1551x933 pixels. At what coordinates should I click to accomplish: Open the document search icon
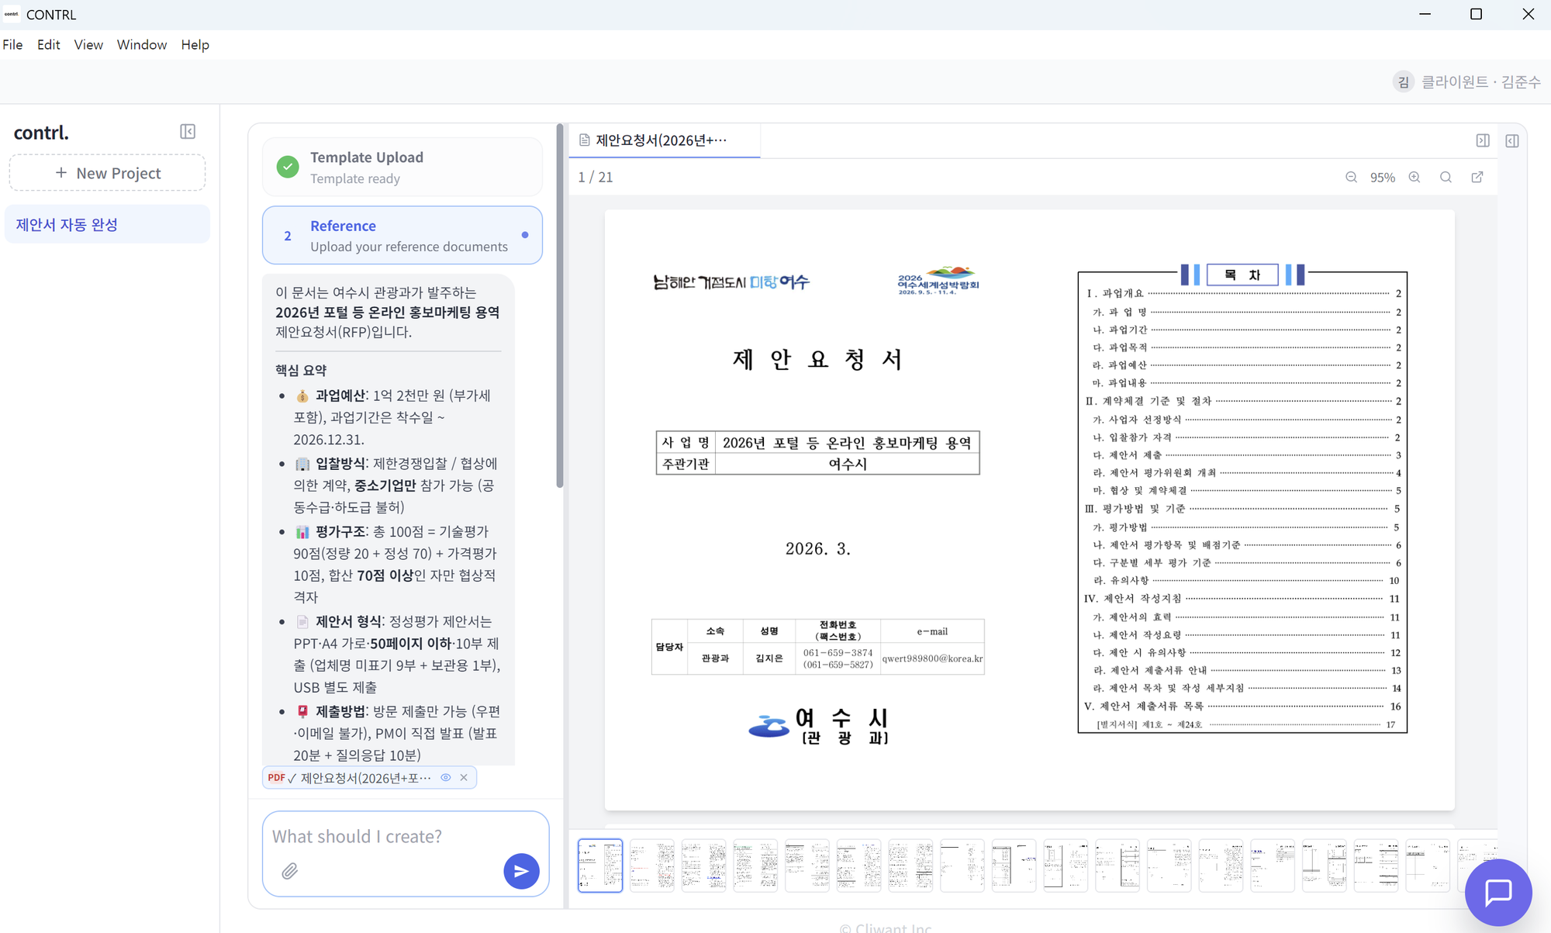(x=1446, y=178)
